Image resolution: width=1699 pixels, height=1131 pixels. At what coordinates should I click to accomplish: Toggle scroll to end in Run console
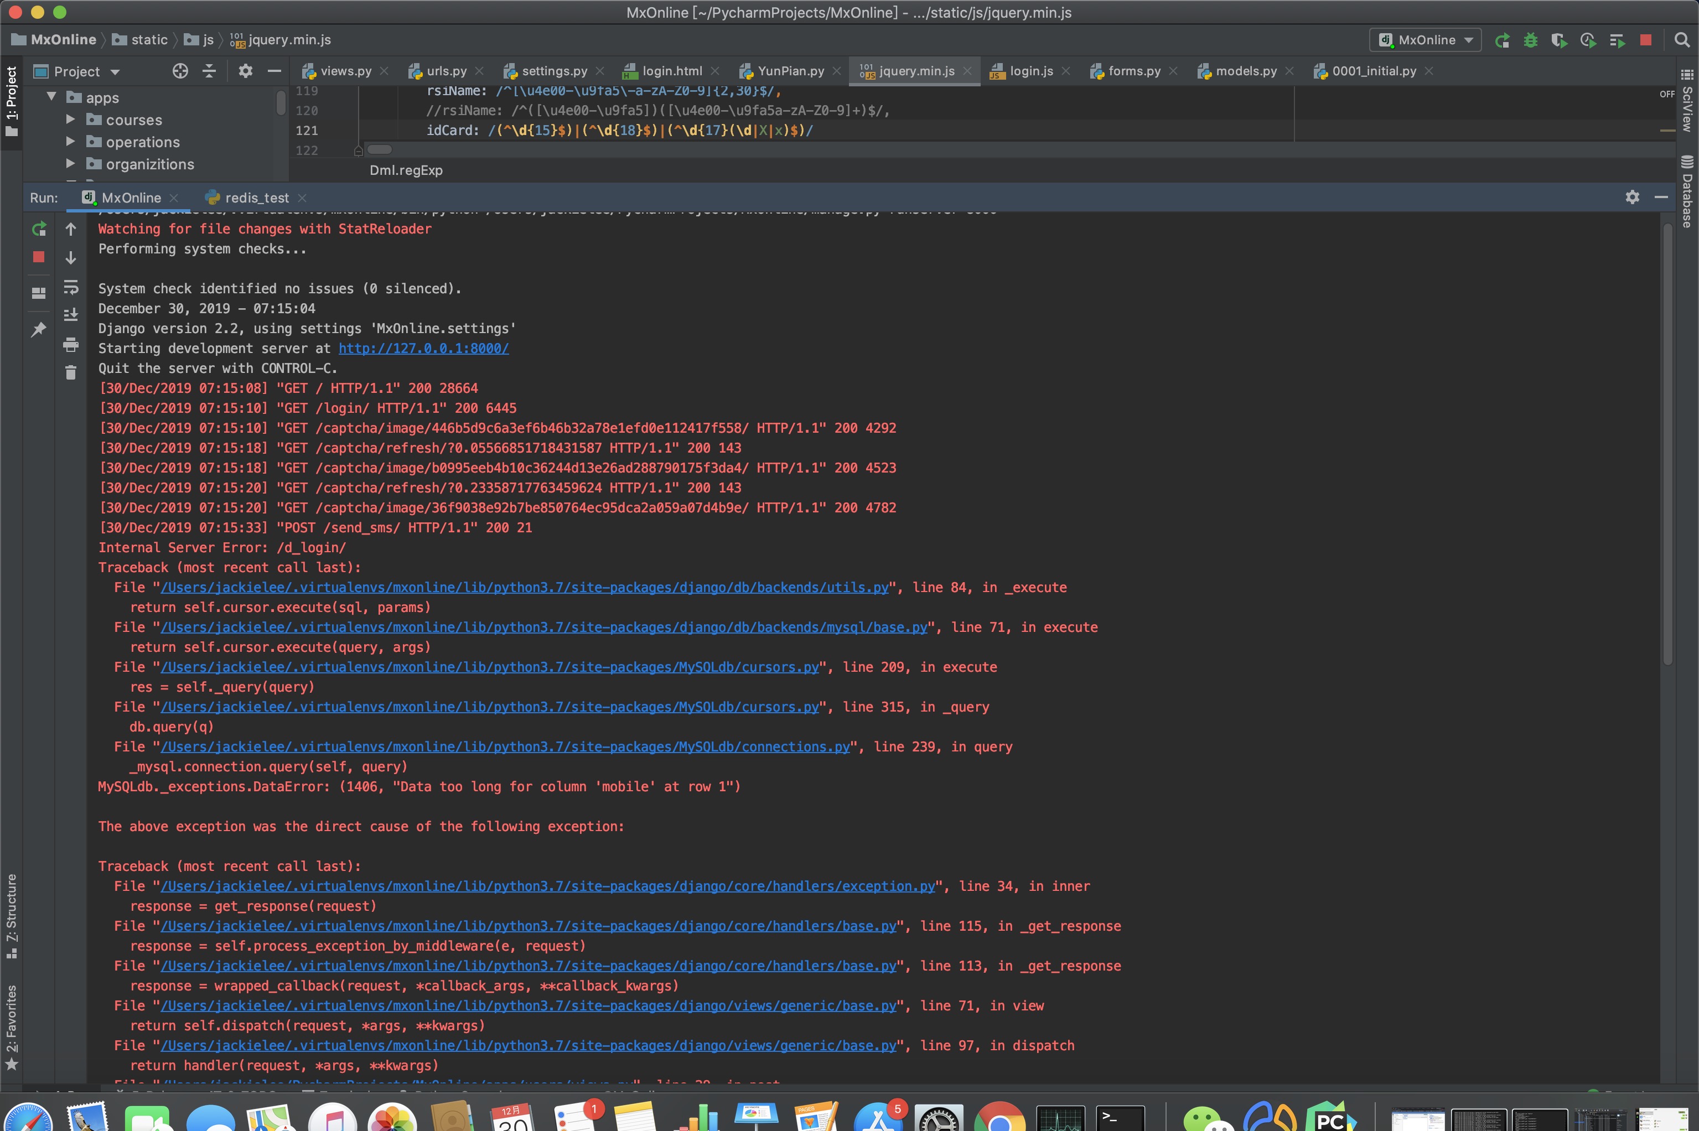click(x=71, y=315)
